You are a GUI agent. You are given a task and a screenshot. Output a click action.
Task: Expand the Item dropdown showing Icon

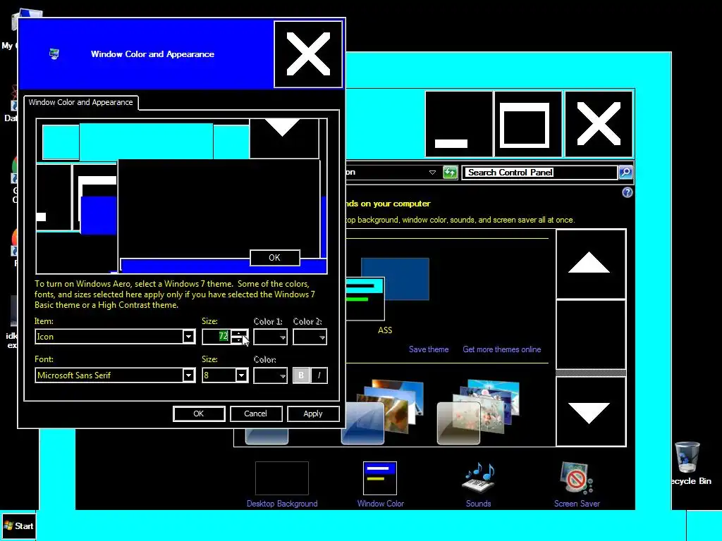click(188, 337)
